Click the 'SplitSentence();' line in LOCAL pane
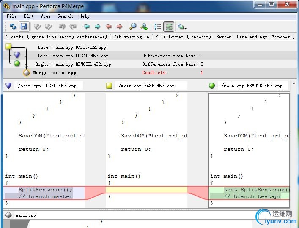 (x=46, y=190)
